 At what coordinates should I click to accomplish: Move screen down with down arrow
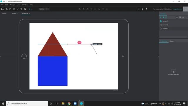tap(183, 17)
